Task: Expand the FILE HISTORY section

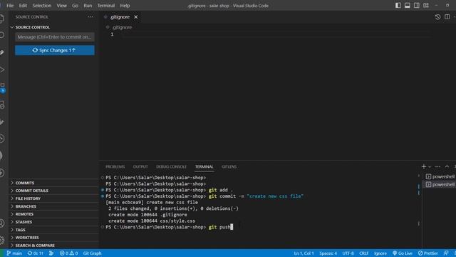Action: [x=54, y=198]
